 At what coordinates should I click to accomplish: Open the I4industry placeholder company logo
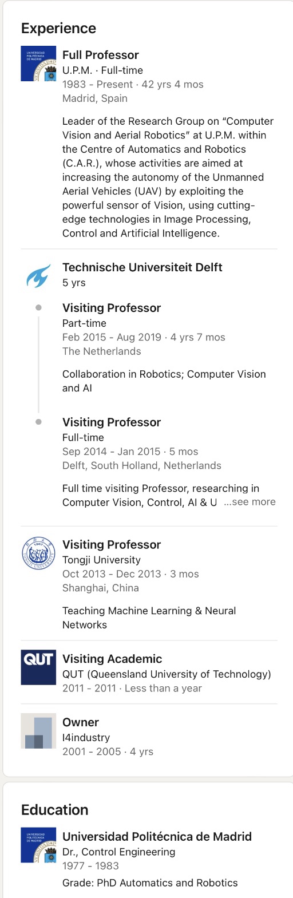pyautogui.click(x=38, y=731)
